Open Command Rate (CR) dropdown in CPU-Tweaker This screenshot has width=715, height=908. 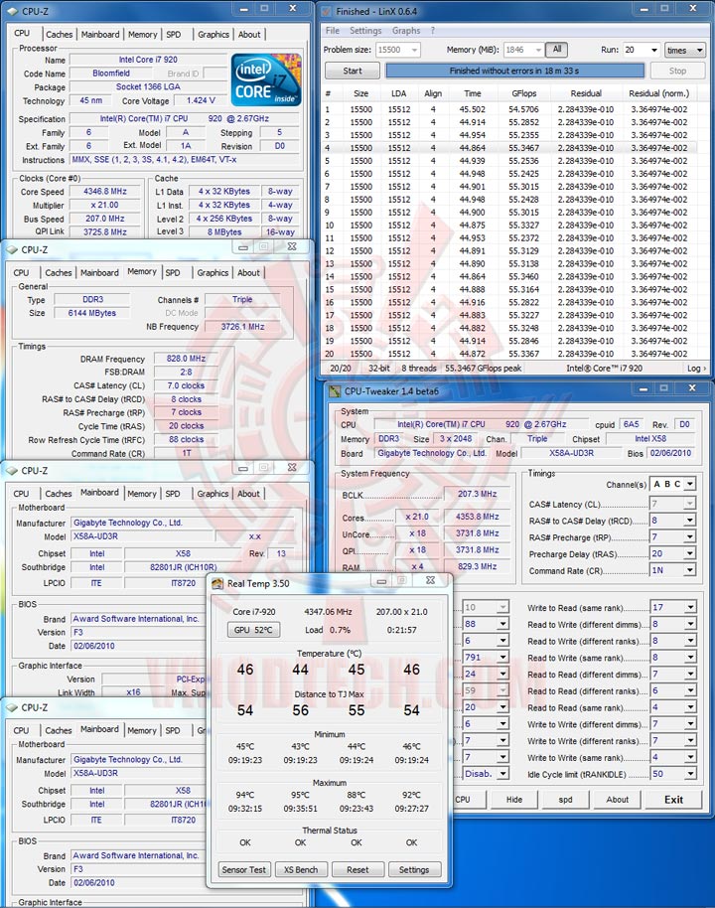point(689,570)
